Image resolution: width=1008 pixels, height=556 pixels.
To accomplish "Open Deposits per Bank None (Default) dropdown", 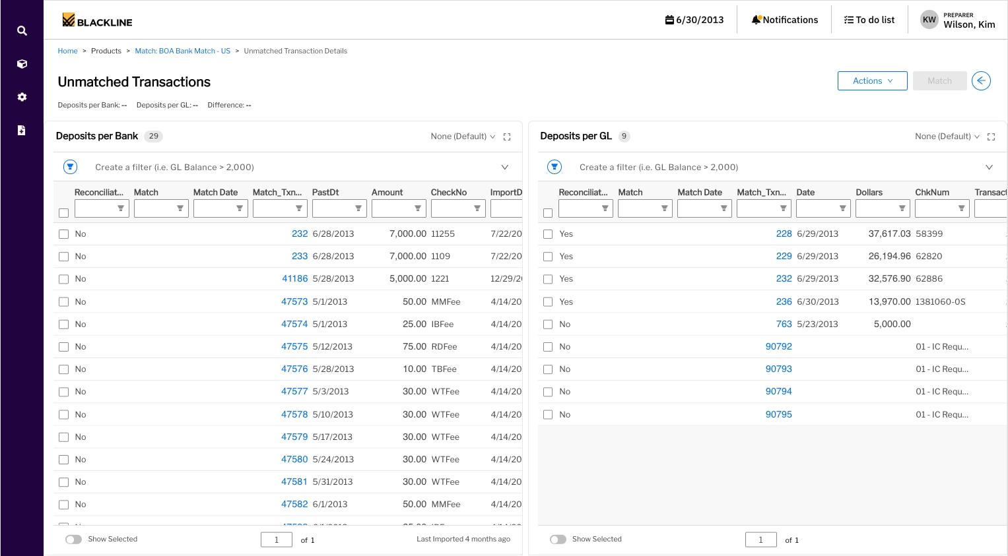I will pos(463,137).
